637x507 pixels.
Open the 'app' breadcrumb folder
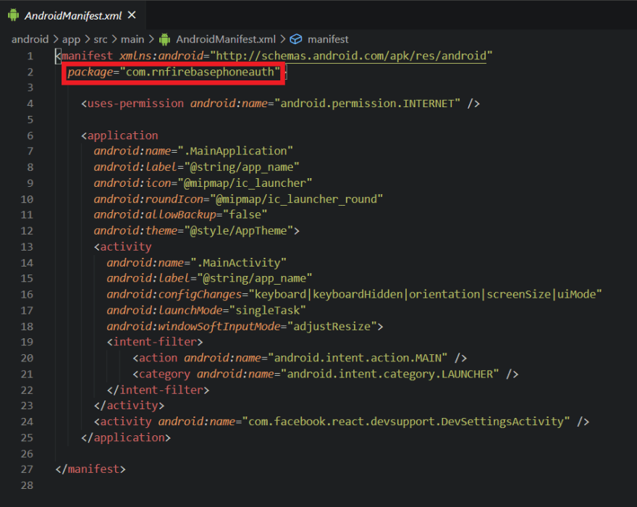71,39
